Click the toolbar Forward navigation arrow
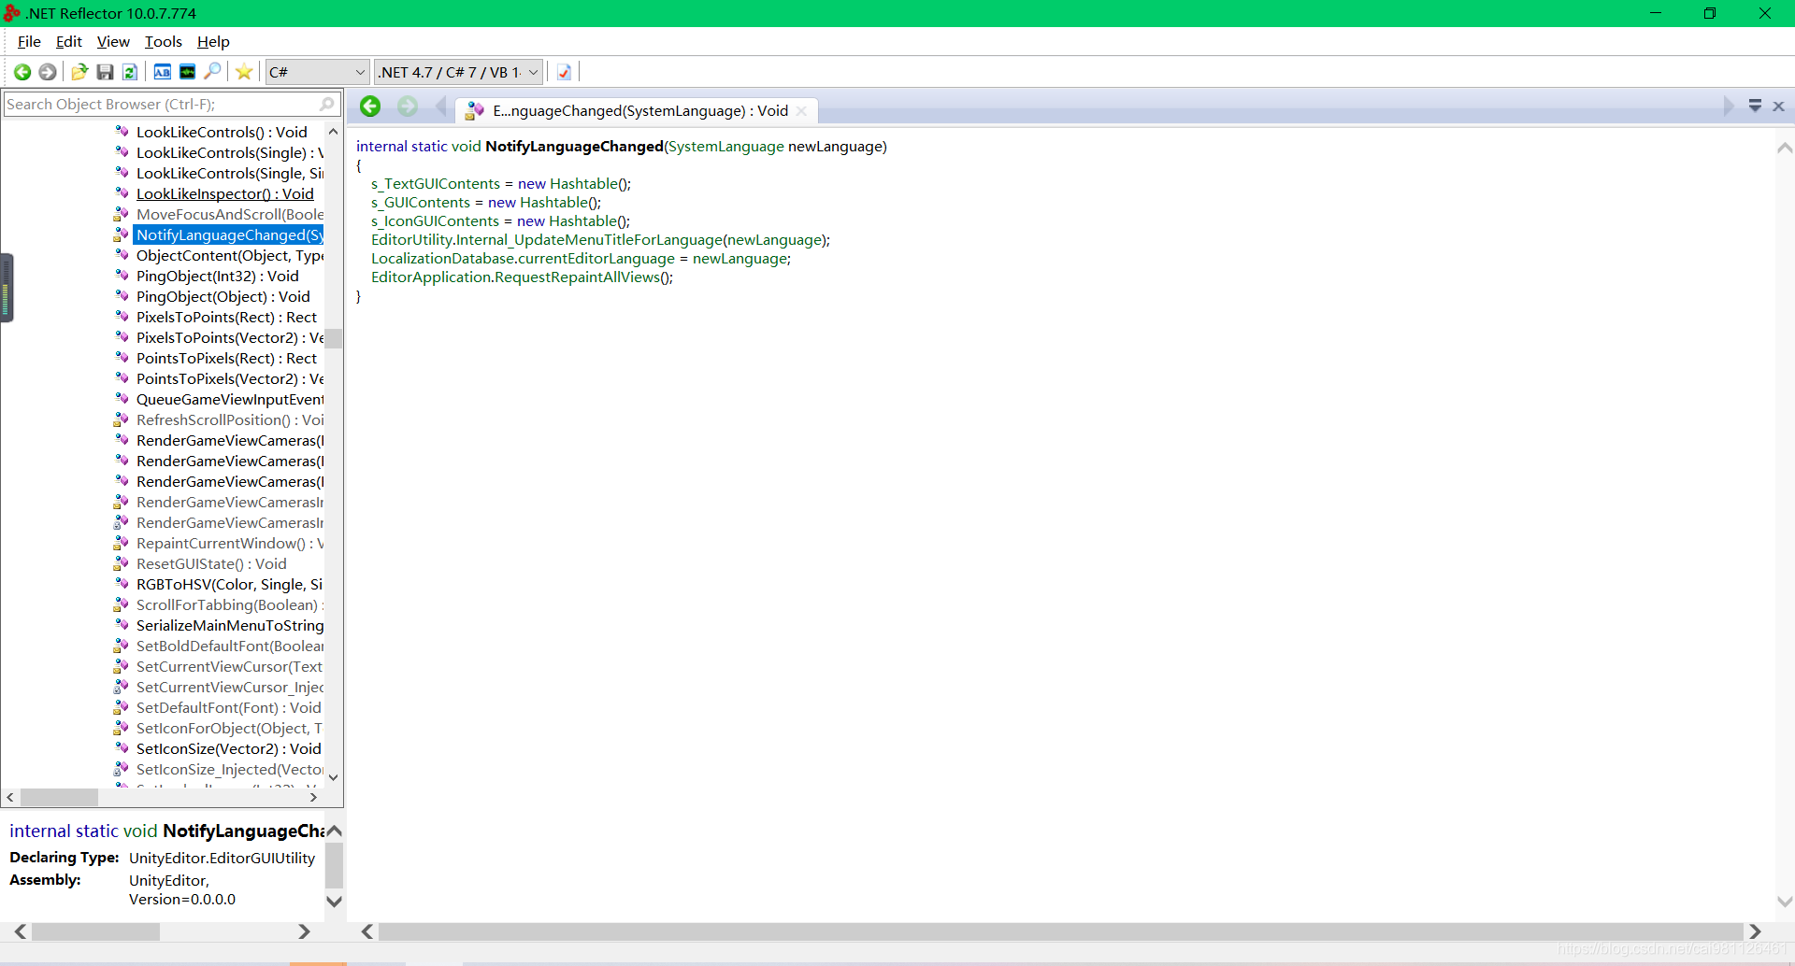Viewport: 1795px width, 966px height. pos(48,72)
